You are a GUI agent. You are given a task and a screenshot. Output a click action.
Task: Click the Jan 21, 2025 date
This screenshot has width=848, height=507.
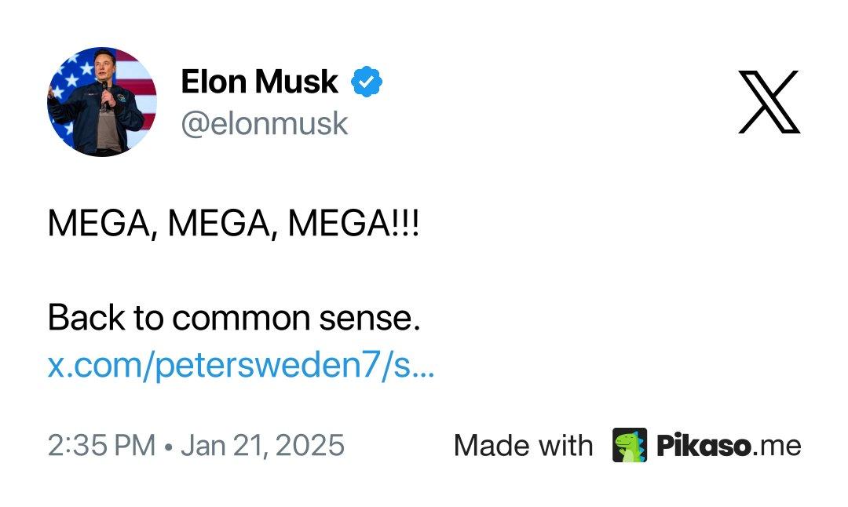click(x=262, y=445)
